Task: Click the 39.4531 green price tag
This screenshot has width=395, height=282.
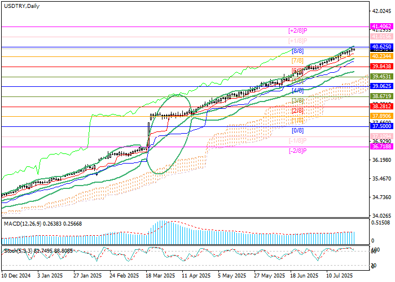Action: pyautogui.click(x=381, y=76)
